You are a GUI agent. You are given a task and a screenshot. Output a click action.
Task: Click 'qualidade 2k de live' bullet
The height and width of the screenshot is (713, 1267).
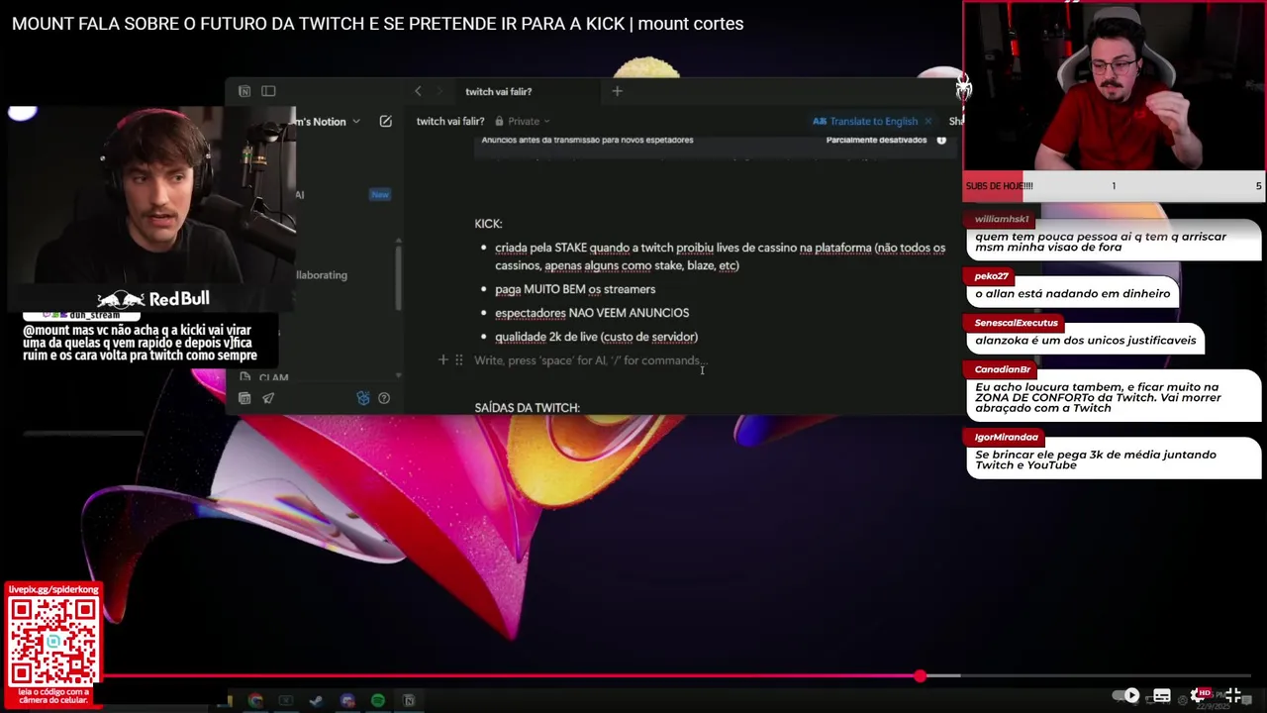pyautogui.click(x=596, y=337)
